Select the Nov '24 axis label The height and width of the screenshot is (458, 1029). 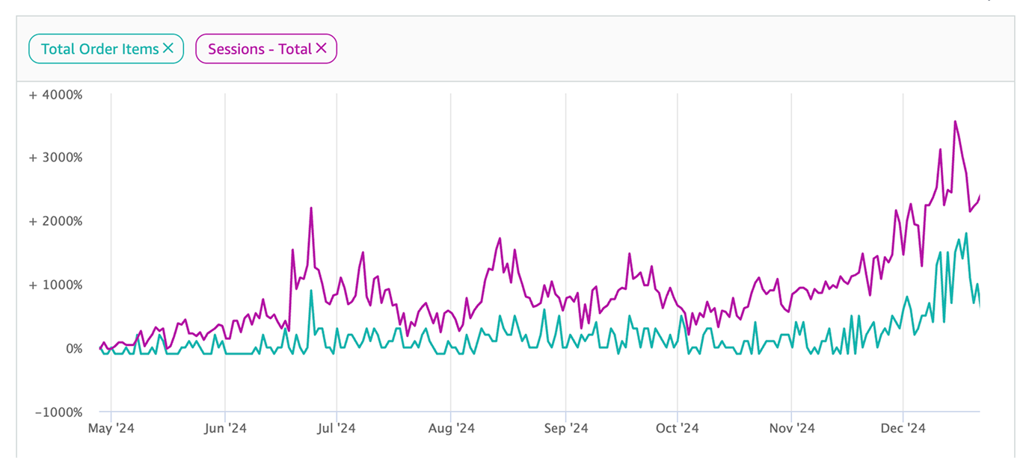(x=791, y=428)
